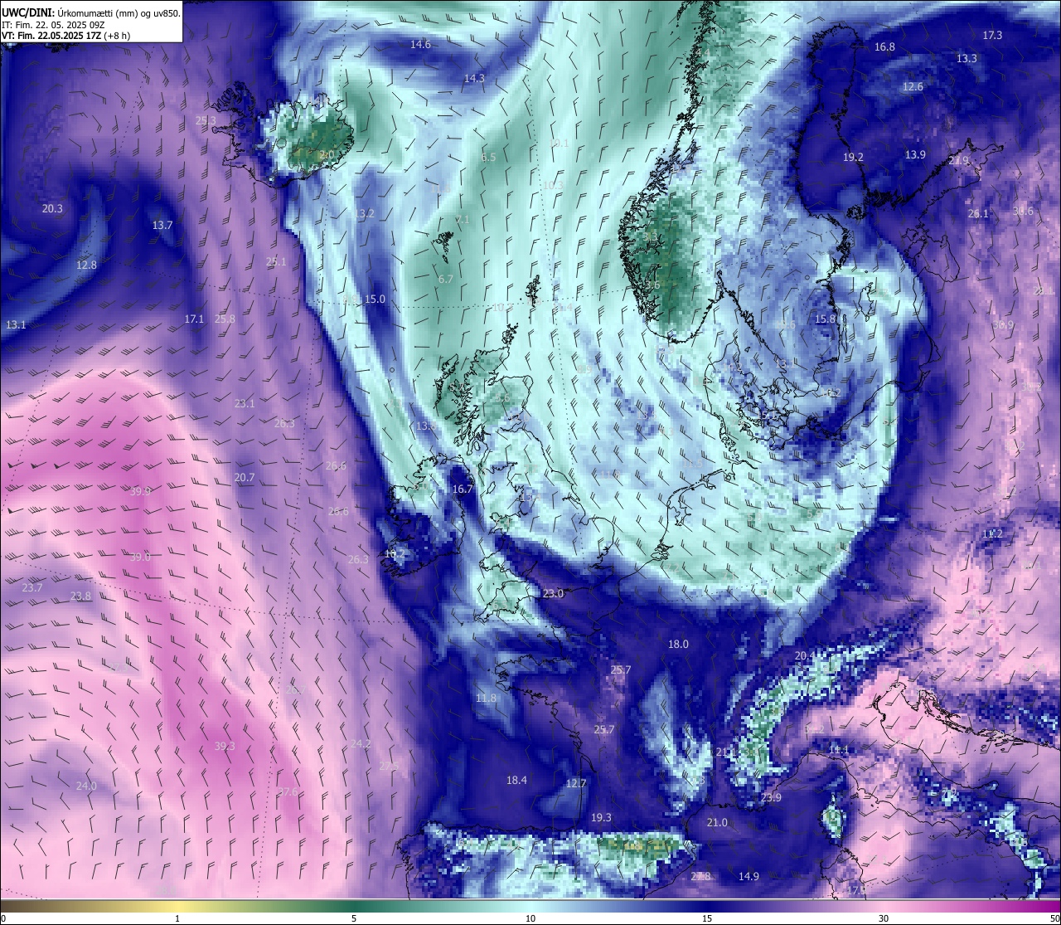This screenshot has width=1061, height=925.
Task: Click the 39.3 value label
Action: tap(225, 746)
